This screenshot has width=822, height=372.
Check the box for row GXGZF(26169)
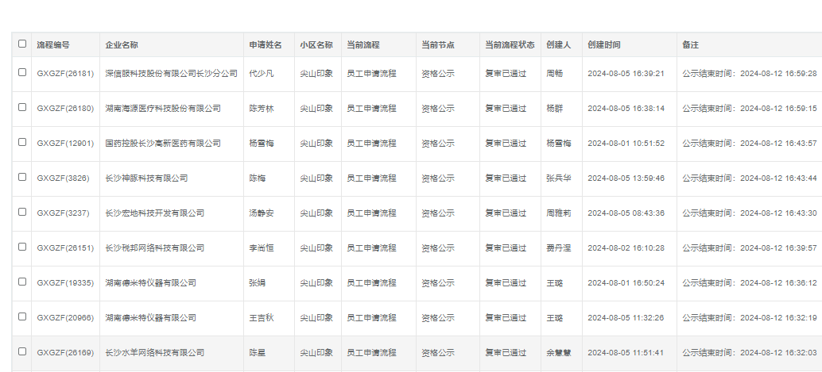click(22, 351)
